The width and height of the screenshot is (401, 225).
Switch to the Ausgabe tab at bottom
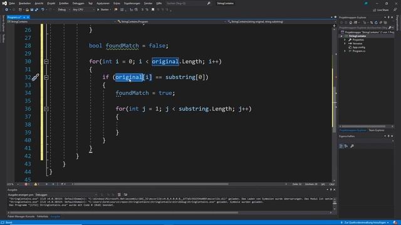click(x=55, y=216)
